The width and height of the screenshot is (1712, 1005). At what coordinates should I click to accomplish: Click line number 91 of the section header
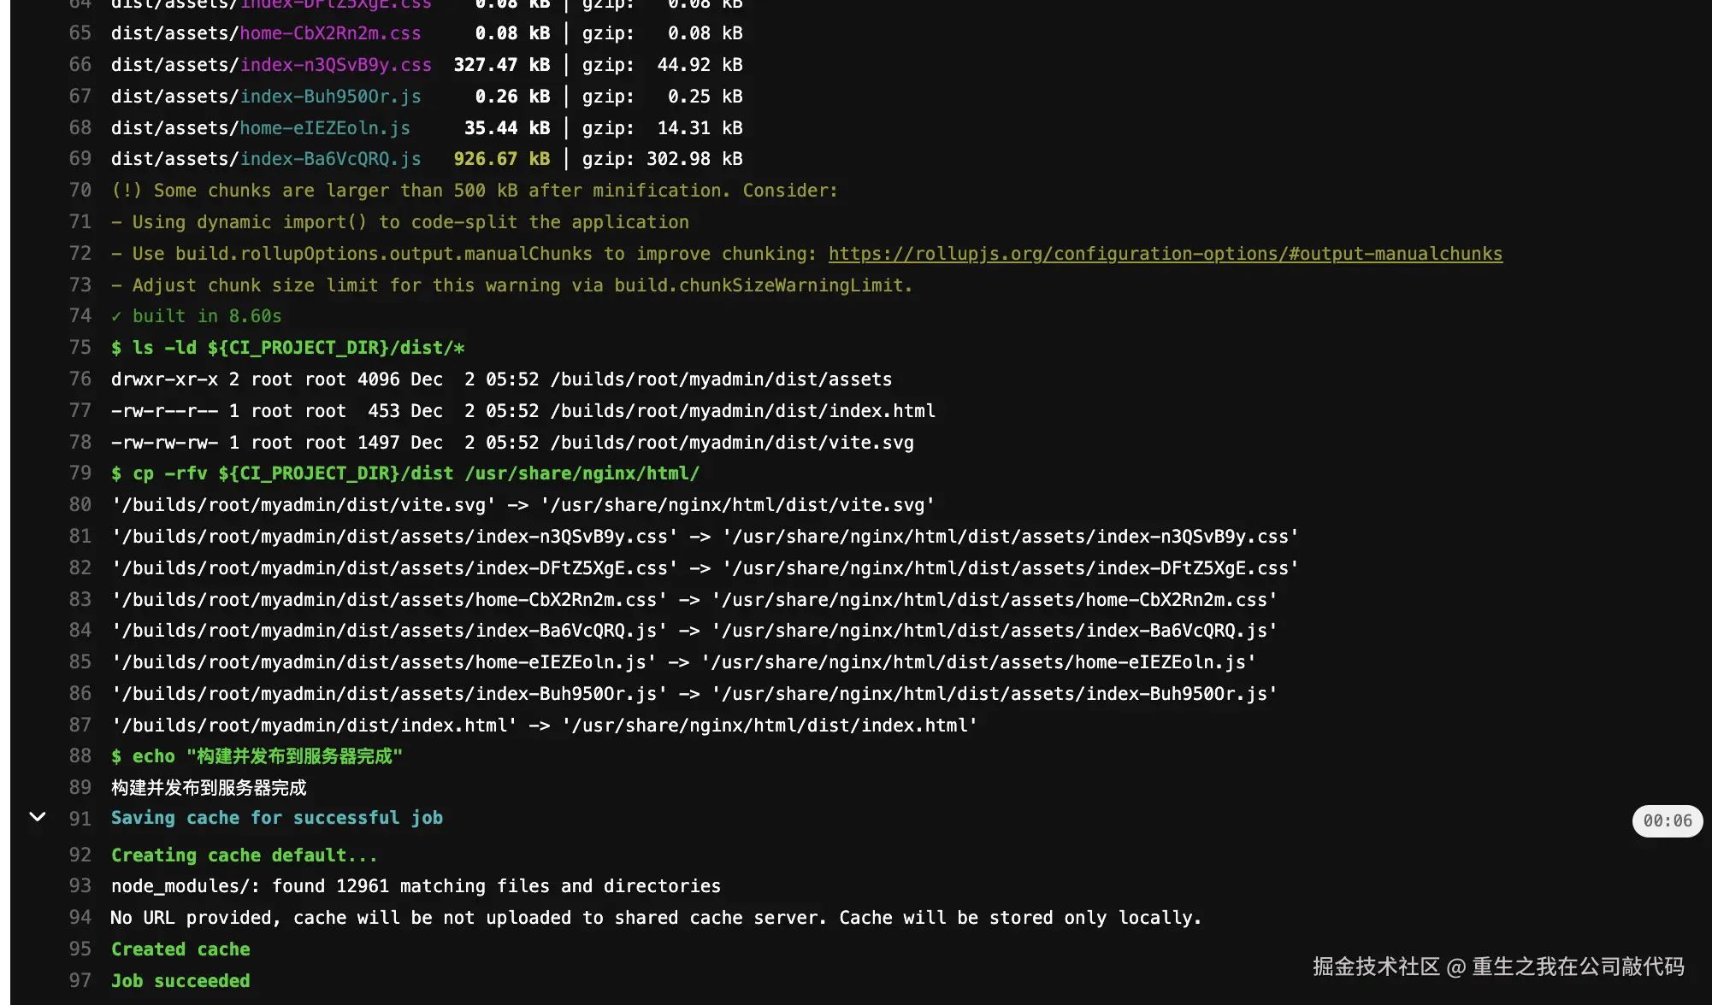80,819
